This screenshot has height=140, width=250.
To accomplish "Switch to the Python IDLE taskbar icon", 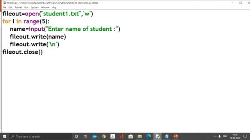I will [x=157, y=136].
